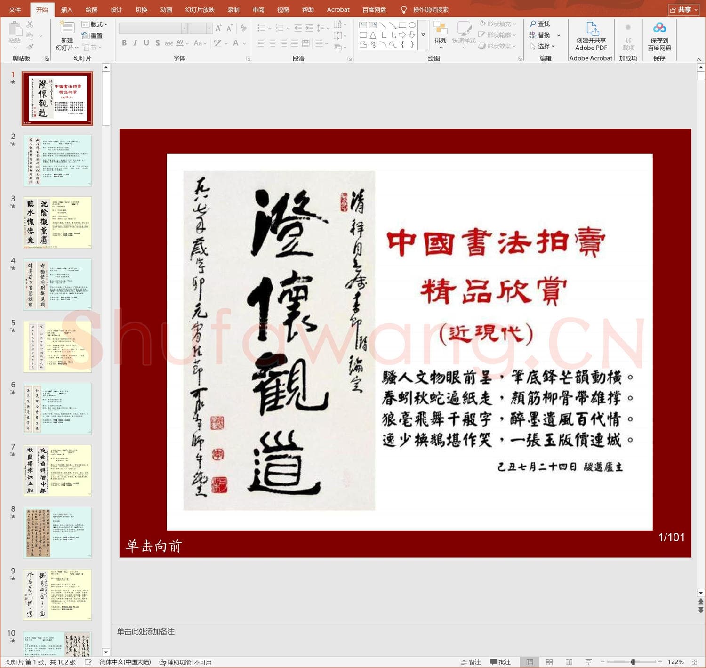Click Accessibility (辅助功能) status indicator
Screen dimensions: 706x668
(x=185, y=662)
